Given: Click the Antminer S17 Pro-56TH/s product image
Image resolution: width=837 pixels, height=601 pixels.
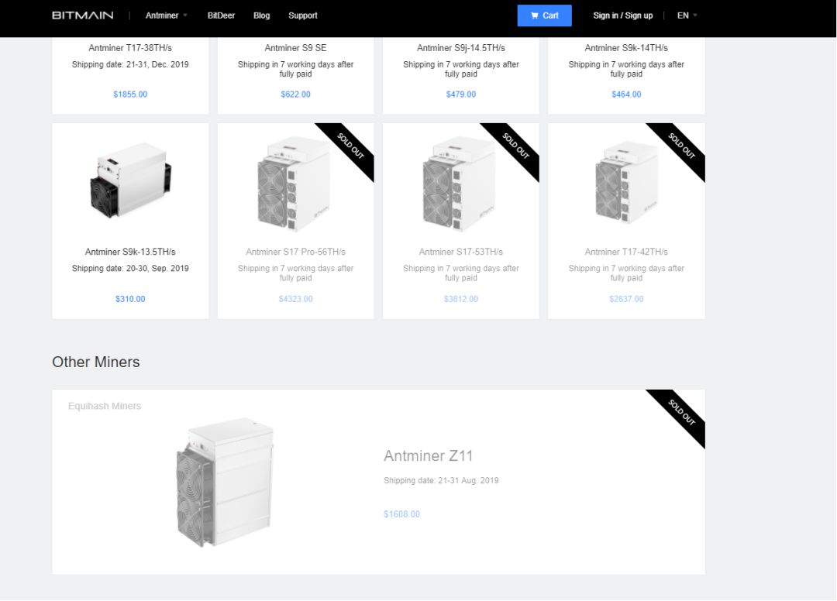Looking at the screenshot, I should (294, 184).
